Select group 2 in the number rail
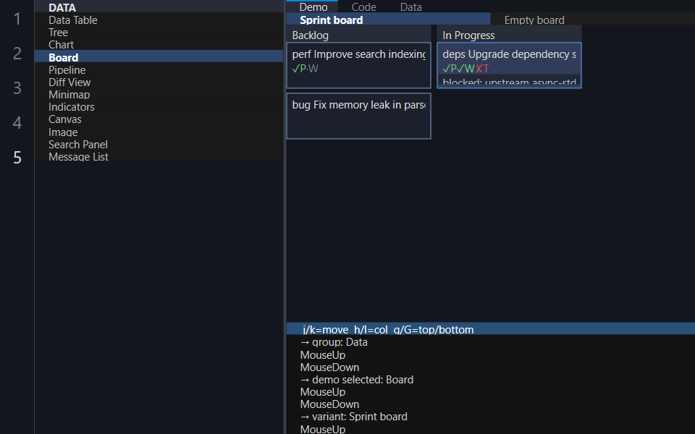The image size is (695, 434). [17, 53]
